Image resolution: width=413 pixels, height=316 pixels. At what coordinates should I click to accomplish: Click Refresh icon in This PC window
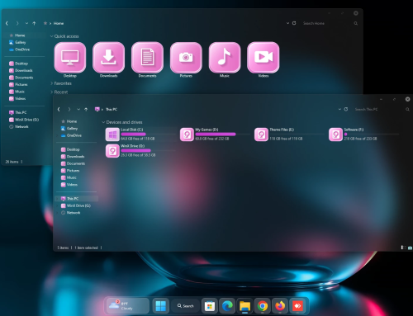pyautogui.click(x=346, y=109)
